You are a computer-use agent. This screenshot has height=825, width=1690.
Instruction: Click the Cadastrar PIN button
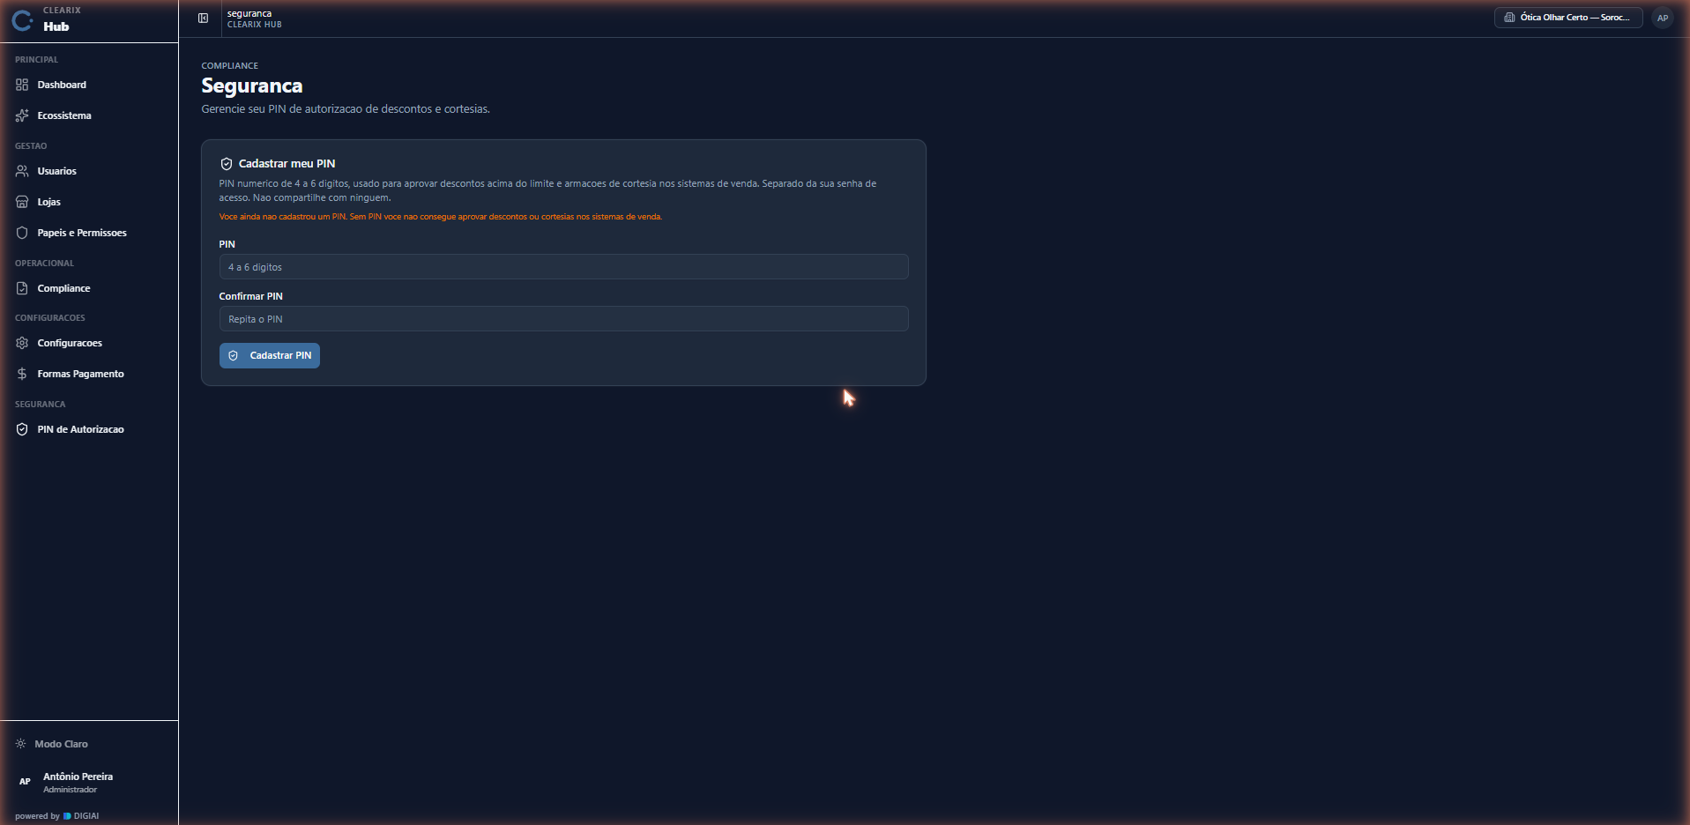[x=270, y=355]
